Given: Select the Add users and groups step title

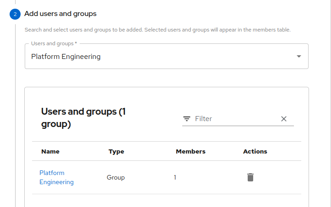Looking at the screenshot, I should click(x=60, y=14).
